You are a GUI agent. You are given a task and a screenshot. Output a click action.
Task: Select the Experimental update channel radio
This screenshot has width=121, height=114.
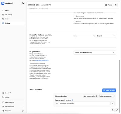pos(74,16)
